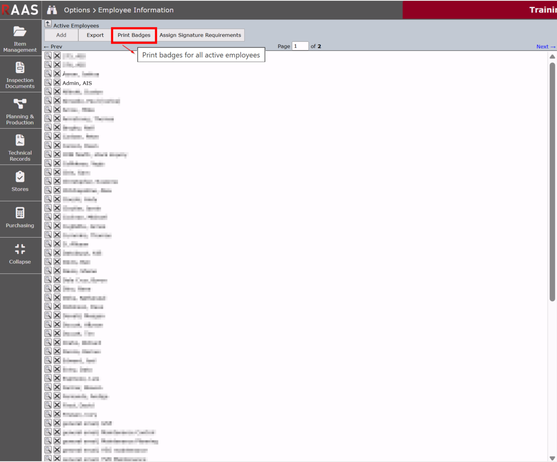The image size is (557, 462).
Task: Go to the Next page of employees
Action: [x=546, y=46]
